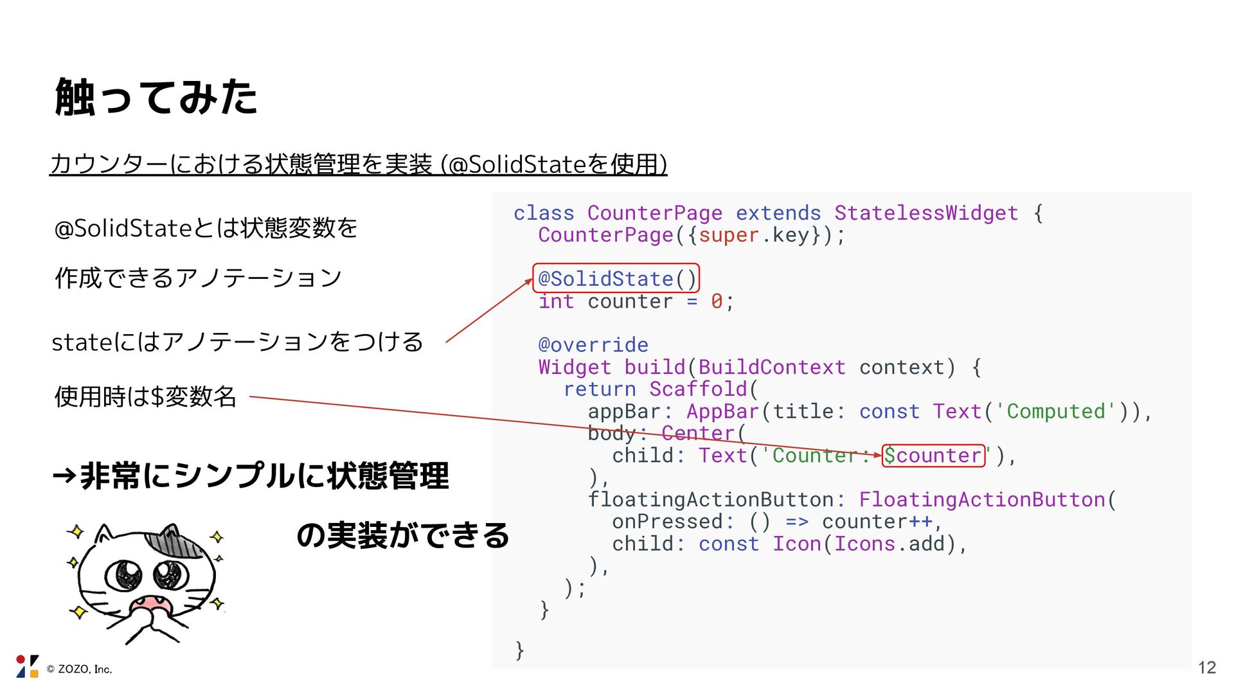Click the ZOZO logo icon
This screenshot has width=1234, height=694.
(27, 666)
